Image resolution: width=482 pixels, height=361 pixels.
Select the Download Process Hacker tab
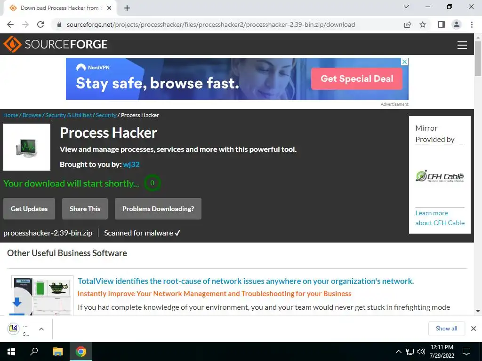pos(60,8)
